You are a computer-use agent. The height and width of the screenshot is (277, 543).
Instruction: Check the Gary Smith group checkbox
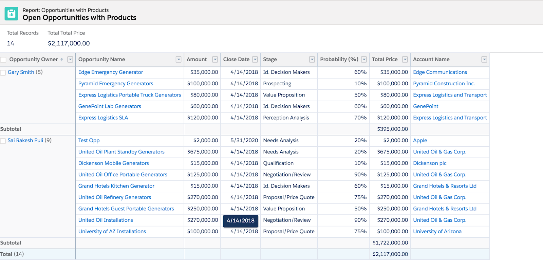[x=3, y=73]
